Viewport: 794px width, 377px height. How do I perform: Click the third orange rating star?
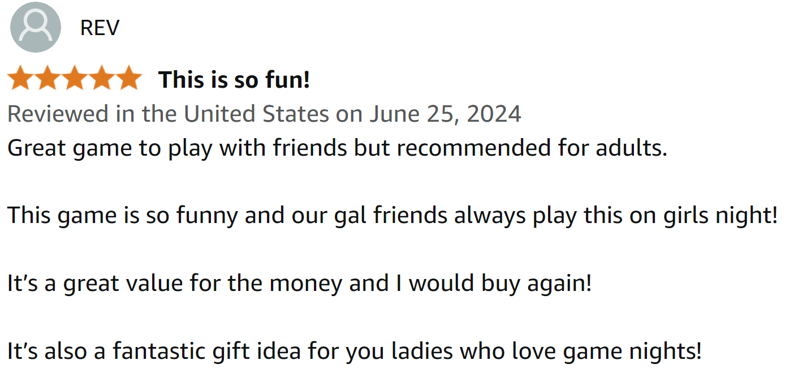[x=75, y=78]
